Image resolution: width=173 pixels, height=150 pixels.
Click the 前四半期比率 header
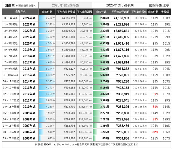159,5
